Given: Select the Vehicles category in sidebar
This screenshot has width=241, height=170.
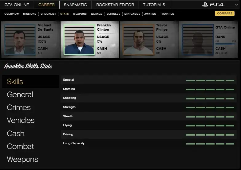Looking at the screenshot, I should click(x=21, y=120).
